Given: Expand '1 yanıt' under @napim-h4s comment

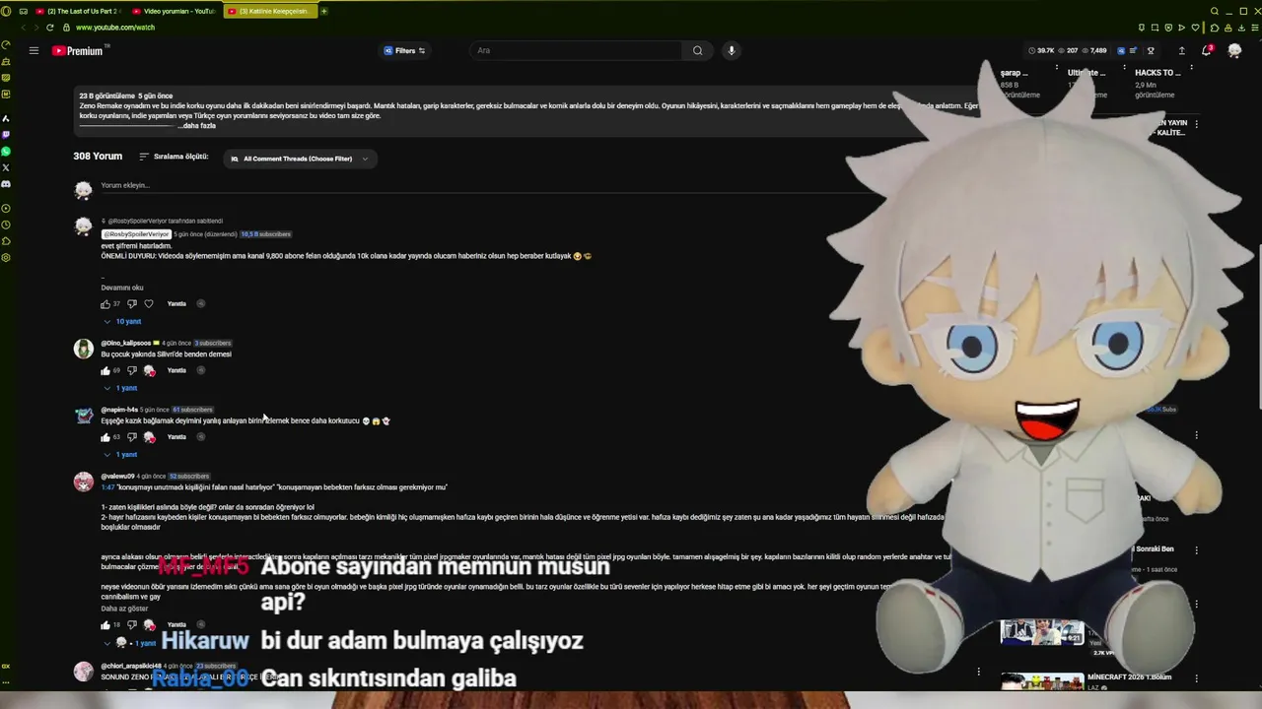Looking at the screenshot, I should coord(121,454).
